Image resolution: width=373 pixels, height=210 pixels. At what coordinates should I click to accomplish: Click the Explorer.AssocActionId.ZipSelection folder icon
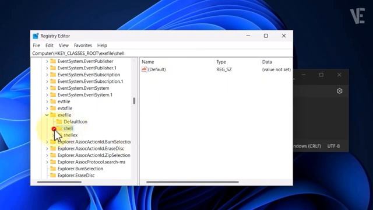point(53,155)
